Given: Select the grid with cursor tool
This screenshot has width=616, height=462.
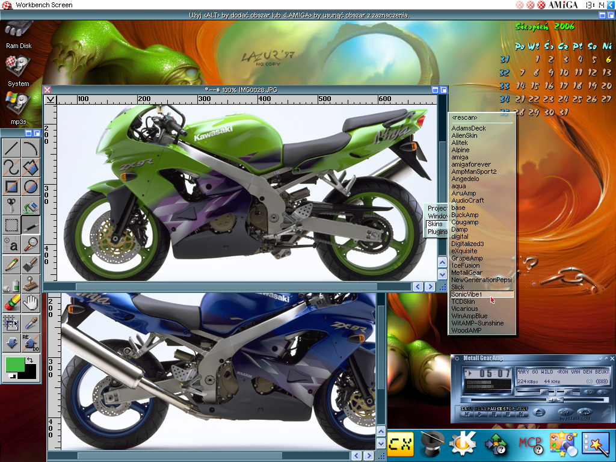Looking at the screenshot, I should click(11, 322).
